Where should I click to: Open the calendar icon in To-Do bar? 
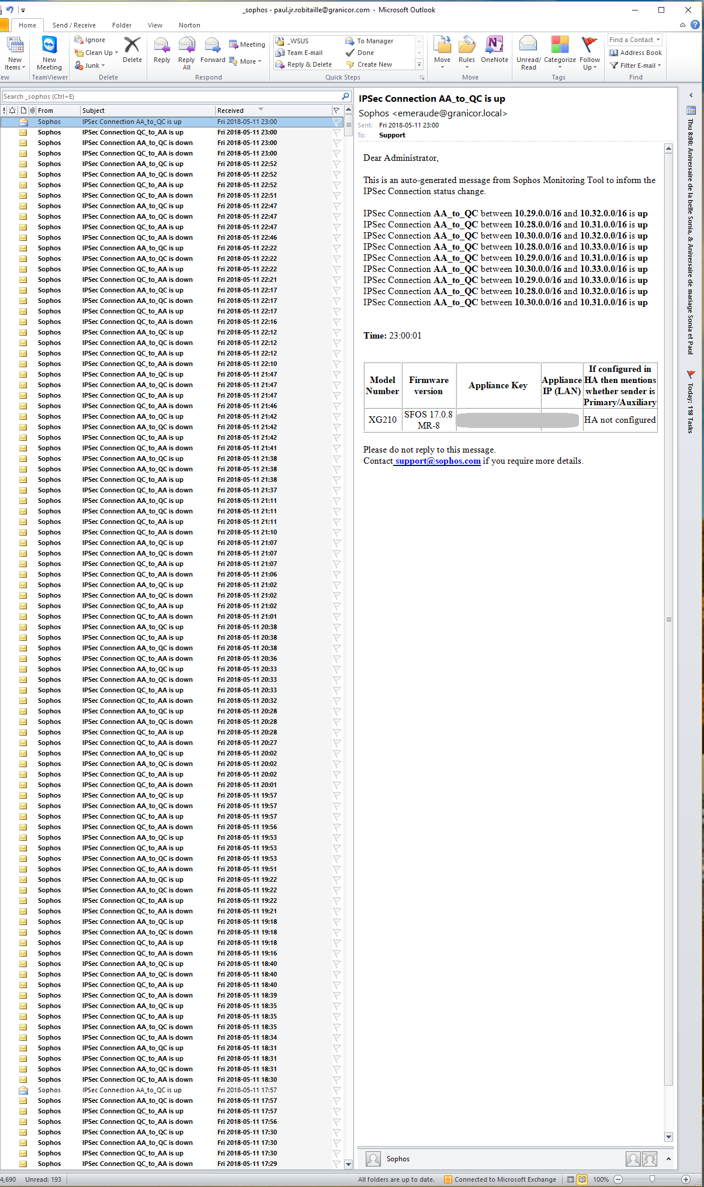tap(691, 111)
